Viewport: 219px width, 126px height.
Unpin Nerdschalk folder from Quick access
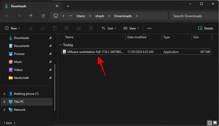click(50, 78)
